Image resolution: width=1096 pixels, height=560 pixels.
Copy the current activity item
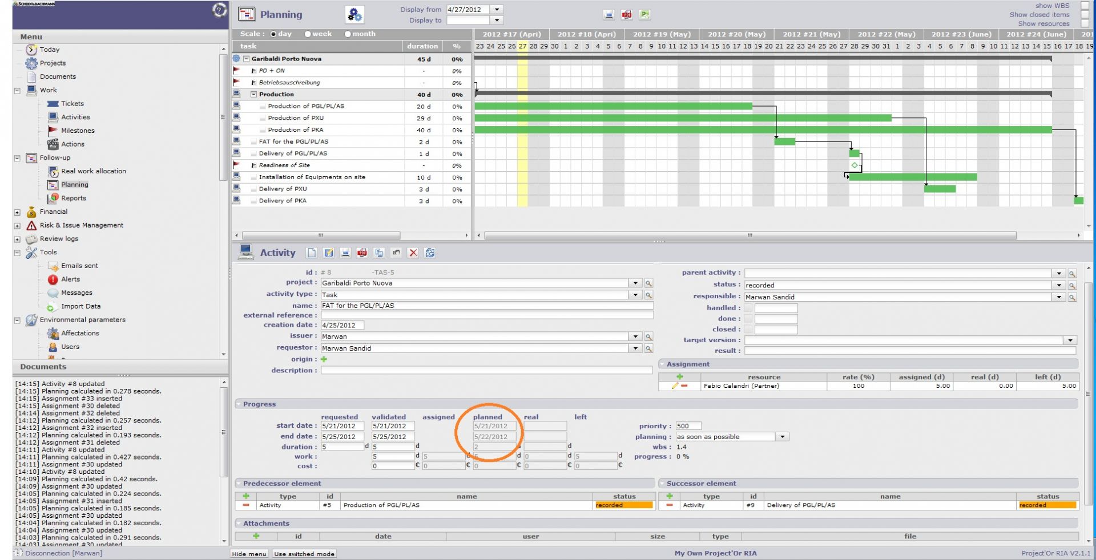coord(379,253)
